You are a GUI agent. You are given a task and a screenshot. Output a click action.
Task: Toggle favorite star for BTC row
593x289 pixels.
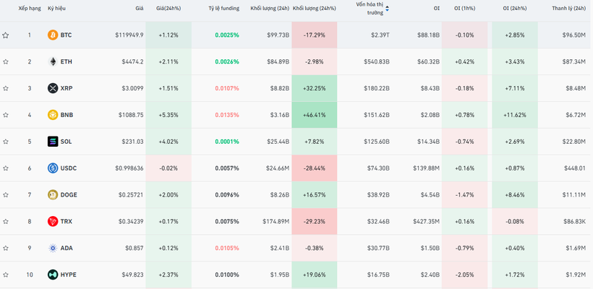[6, 35]
